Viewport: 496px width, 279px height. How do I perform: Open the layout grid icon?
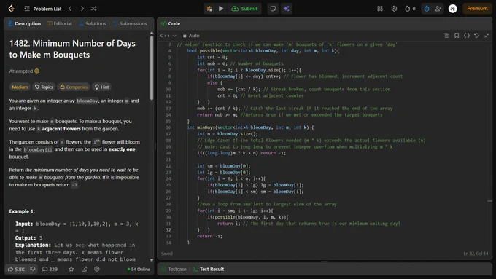click(380, 9)
